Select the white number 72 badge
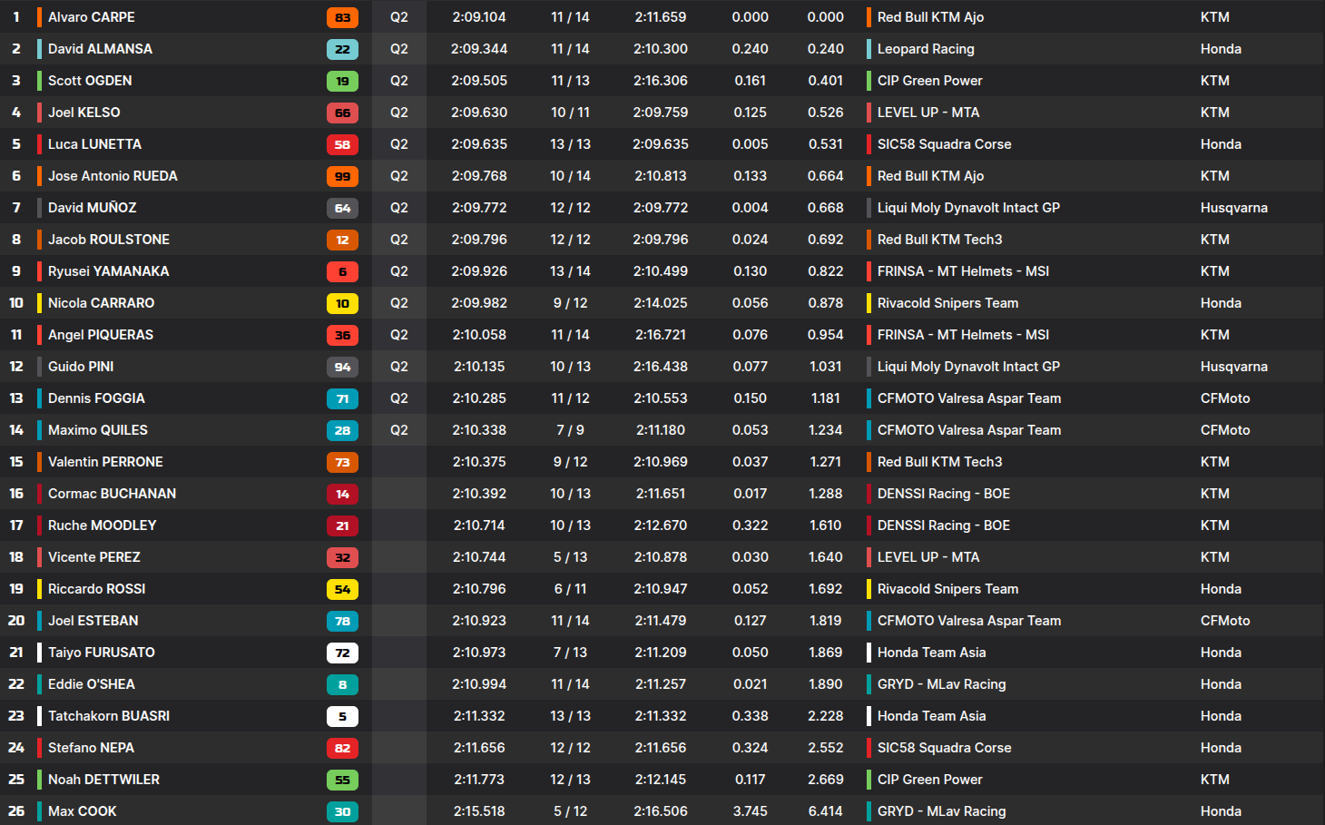Viewport: 1325px width, 825px height. 342,653
